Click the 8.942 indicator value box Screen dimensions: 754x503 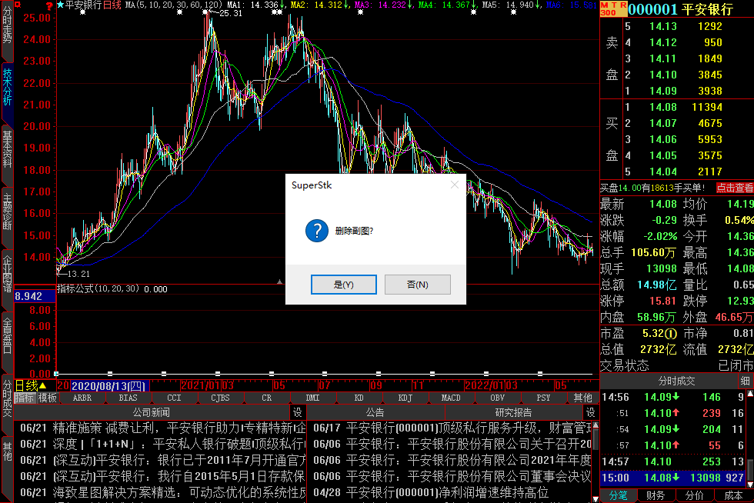pos(35,296)
